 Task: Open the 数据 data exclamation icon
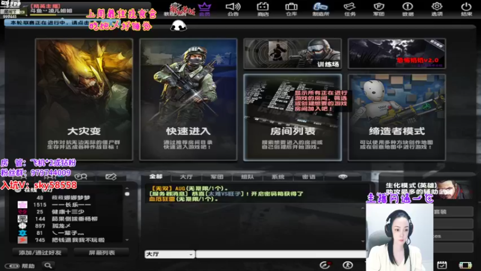(x=408, y=9)
